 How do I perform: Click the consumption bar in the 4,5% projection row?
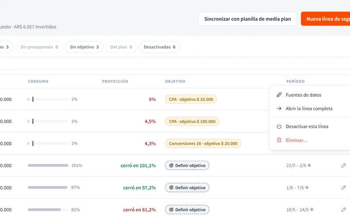pos(48,121)
